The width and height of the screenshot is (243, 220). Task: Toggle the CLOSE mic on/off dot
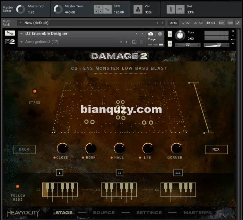54,157
